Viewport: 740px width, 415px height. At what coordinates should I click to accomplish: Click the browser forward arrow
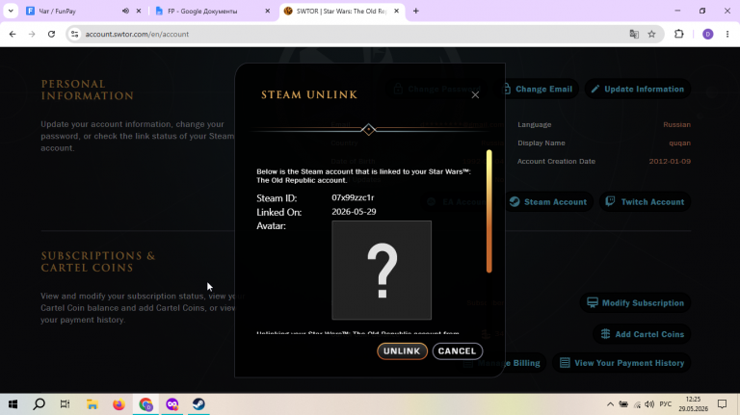coord(32,34)
